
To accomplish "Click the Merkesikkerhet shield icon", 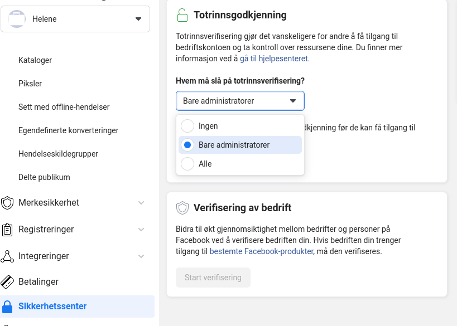I will coord(7,203).
